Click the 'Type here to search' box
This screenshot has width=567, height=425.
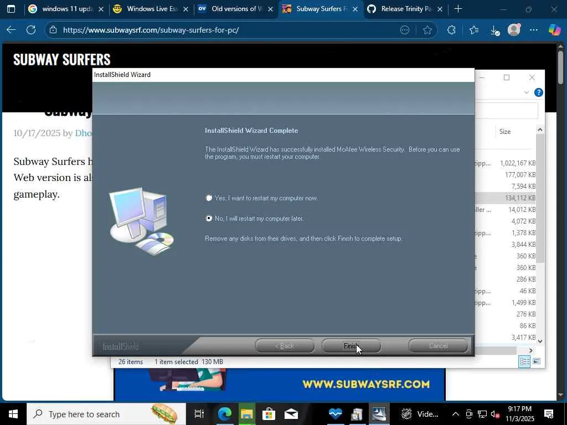click(106, 414)
